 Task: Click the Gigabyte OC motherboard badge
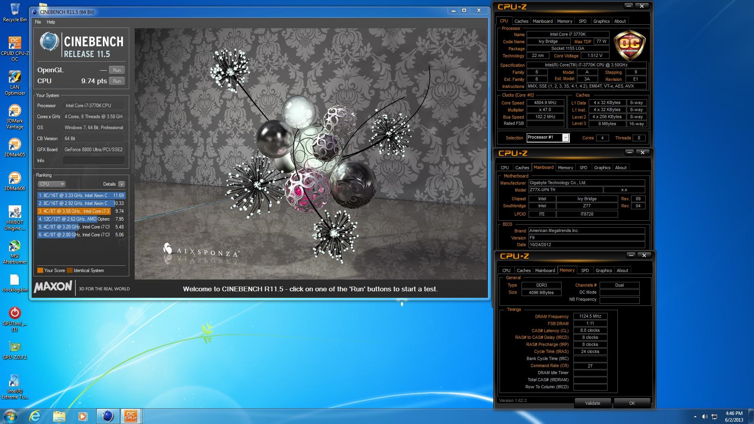pos(630,45)
